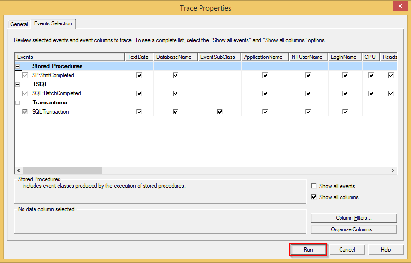This screenshot has width=411, height=263.
Task: Toggle Reads for SQL:BatchCompleted
Action: point(391,93)
